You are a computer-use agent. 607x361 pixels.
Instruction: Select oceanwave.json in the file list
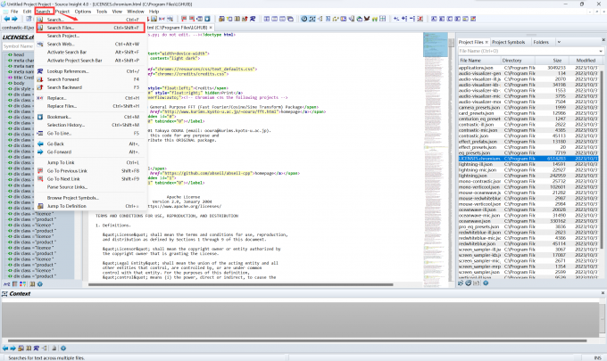tap(528, 221)
